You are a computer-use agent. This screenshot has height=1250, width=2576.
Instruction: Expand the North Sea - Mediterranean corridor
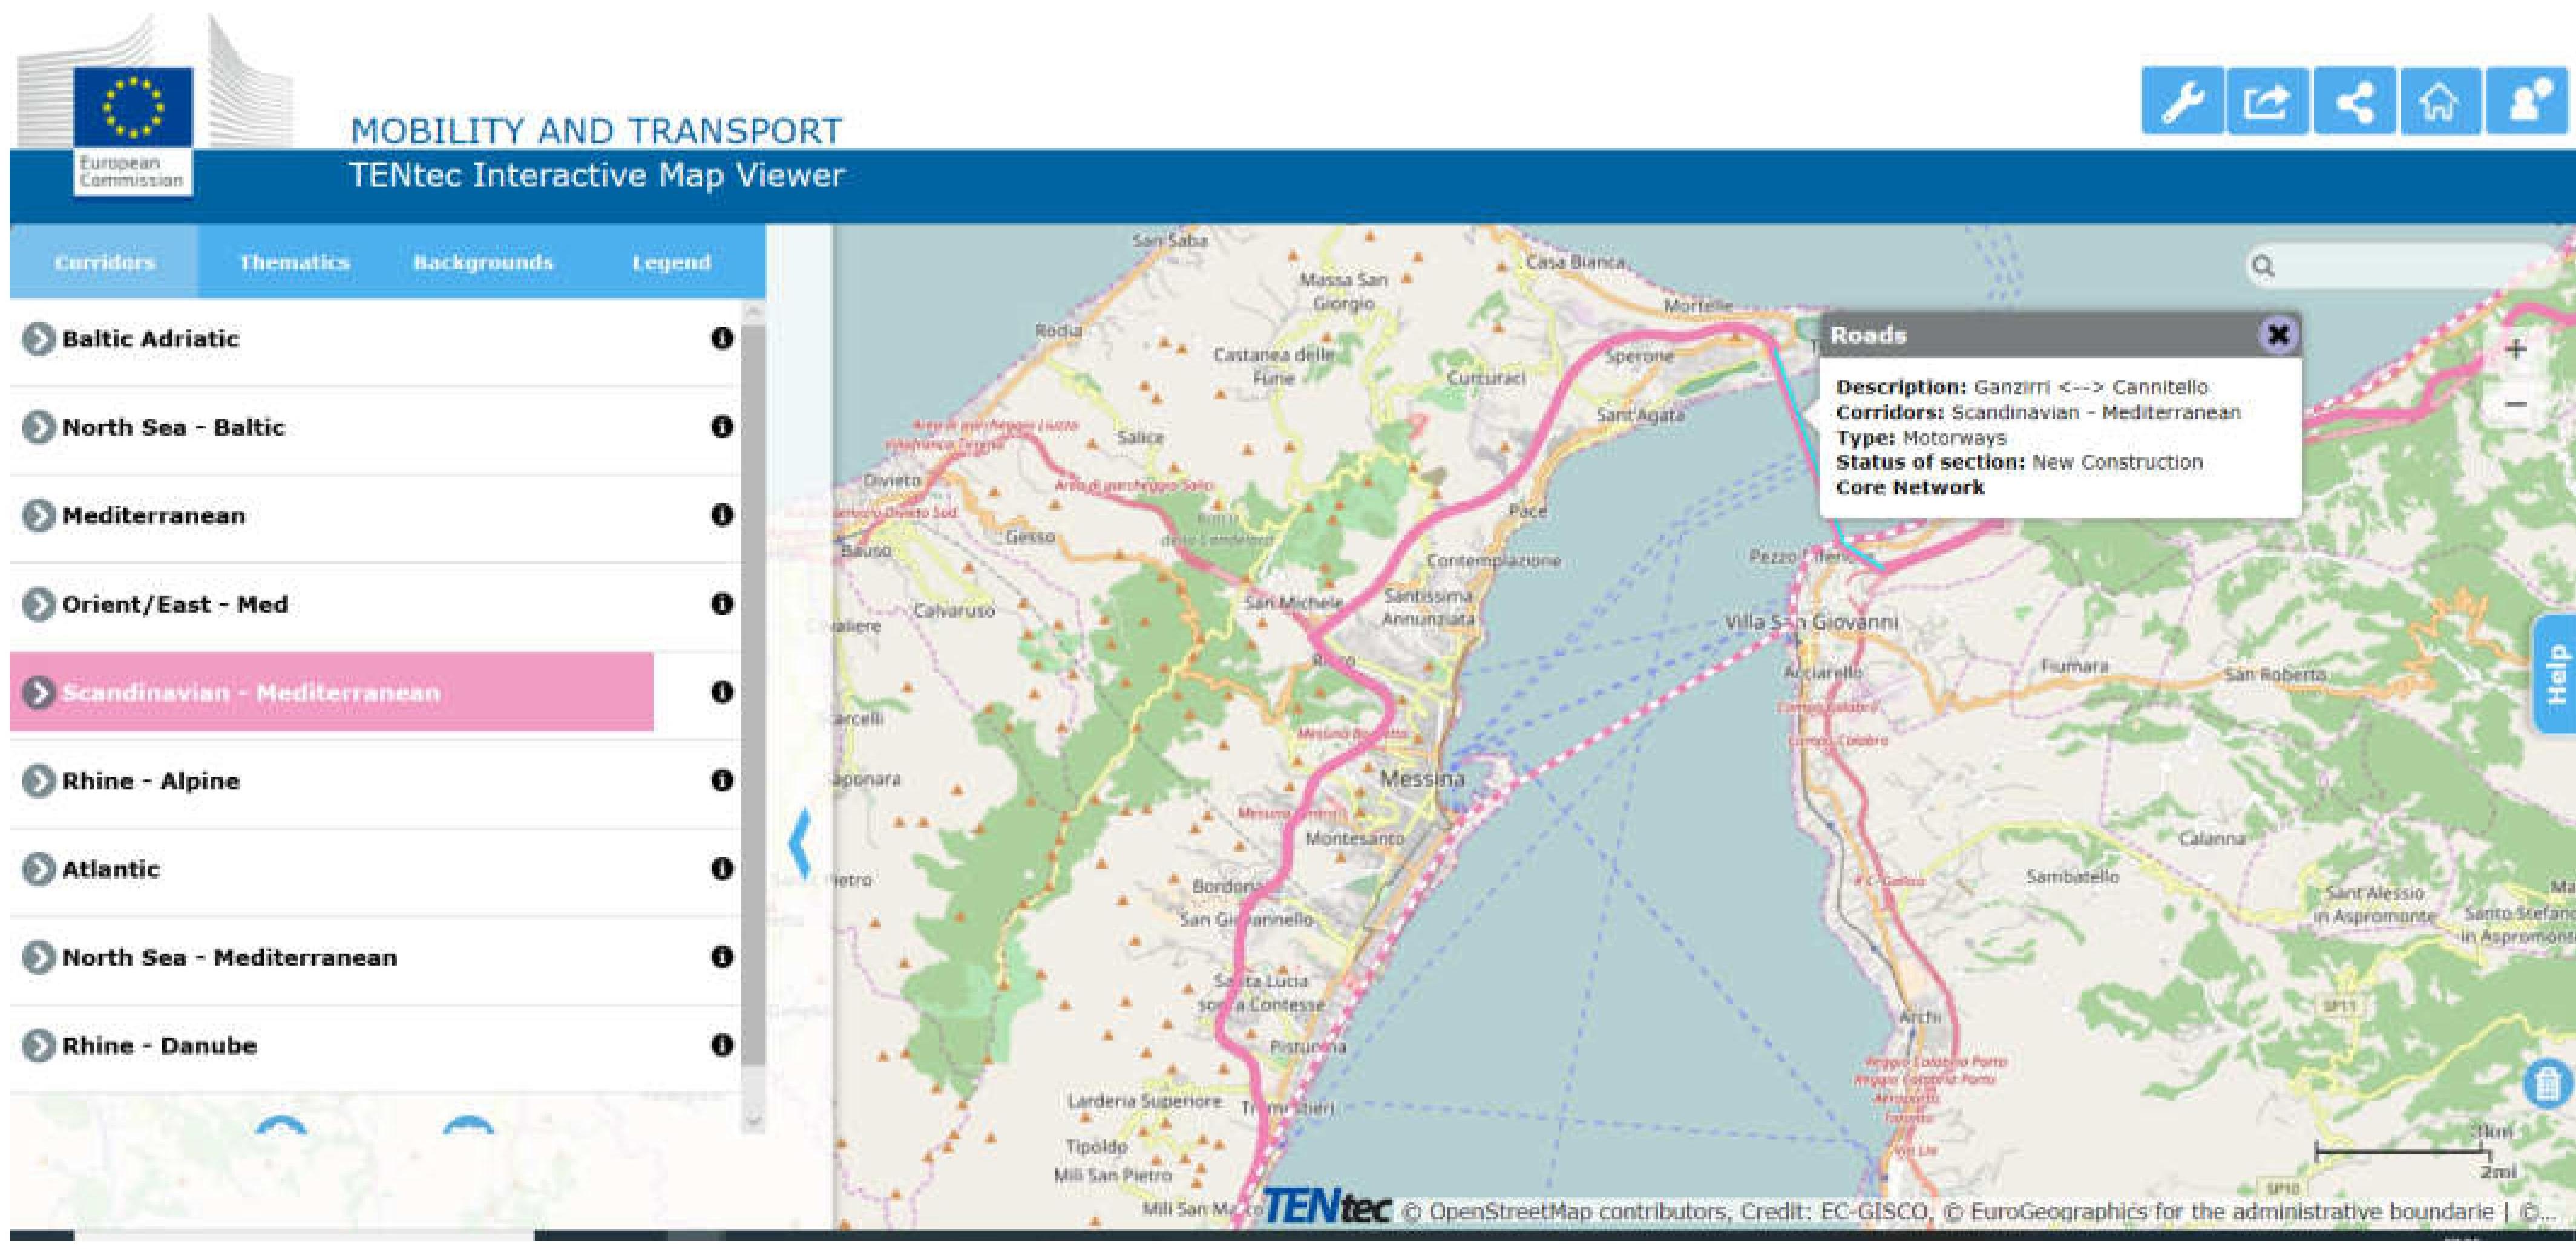click(38, 958)
